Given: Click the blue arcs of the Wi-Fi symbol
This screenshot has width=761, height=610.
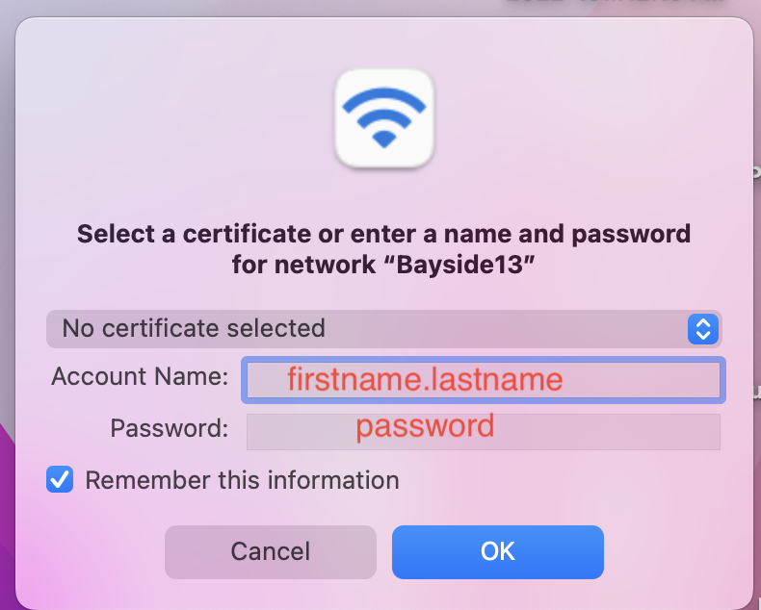Looking at the screenshot, I should (x=383, y=106).
